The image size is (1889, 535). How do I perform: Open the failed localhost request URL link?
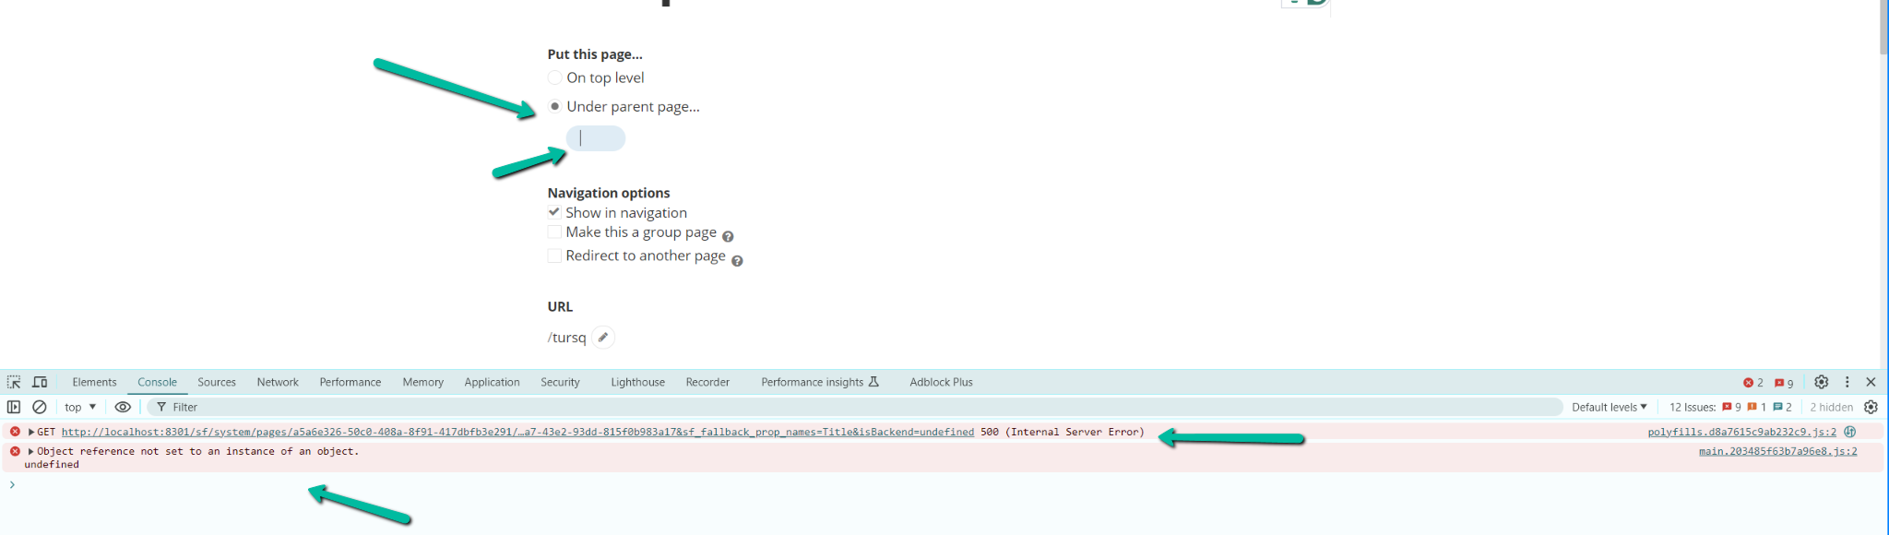click(517, 432)
